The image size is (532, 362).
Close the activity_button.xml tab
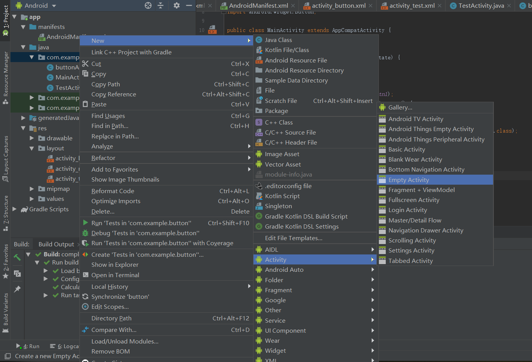tap(371, 5)
